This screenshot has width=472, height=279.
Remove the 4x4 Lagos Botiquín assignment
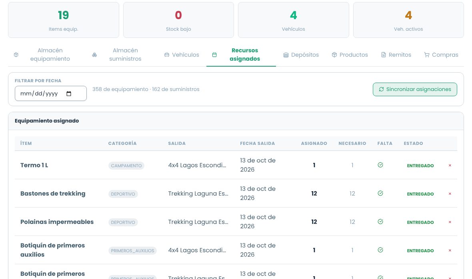pos(450,251)
